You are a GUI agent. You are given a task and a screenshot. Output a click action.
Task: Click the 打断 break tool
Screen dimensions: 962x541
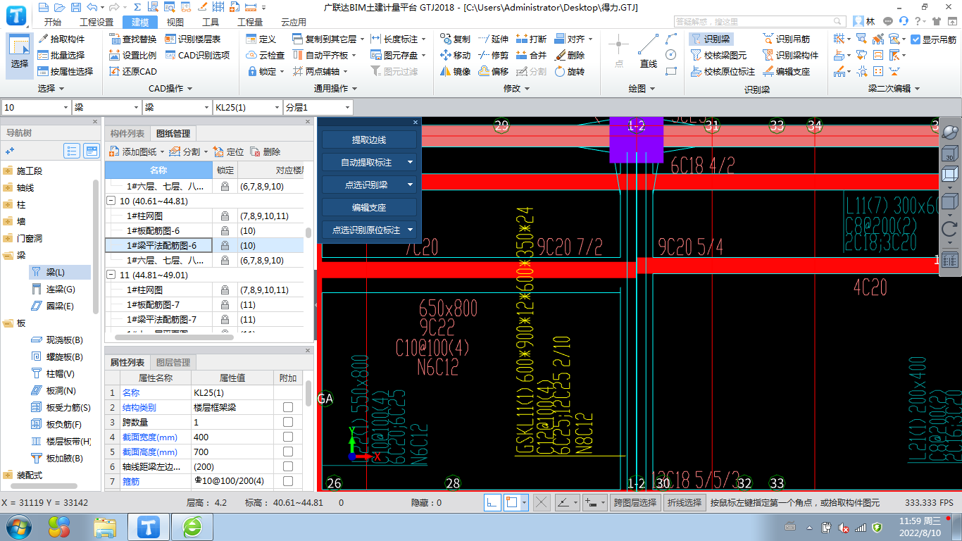tap(531, 39)
